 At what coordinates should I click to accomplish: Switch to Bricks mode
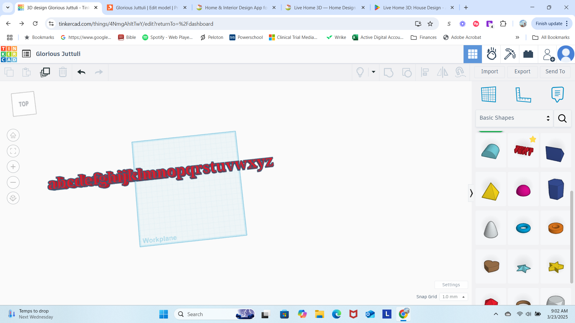coord(528,54)
